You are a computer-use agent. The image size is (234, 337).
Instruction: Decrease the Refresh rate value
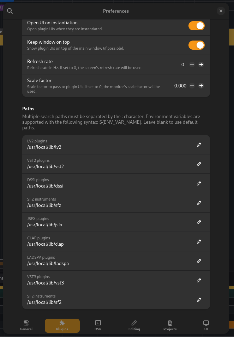(x=192, y=65)
